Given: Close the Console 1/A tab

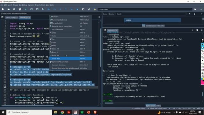Looking at the screenshot, I should point(117,31).
